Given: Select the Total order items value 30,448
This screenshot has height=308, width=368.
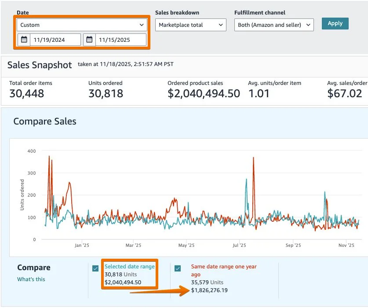Looking at the screenshot, I should click(27, 93).
